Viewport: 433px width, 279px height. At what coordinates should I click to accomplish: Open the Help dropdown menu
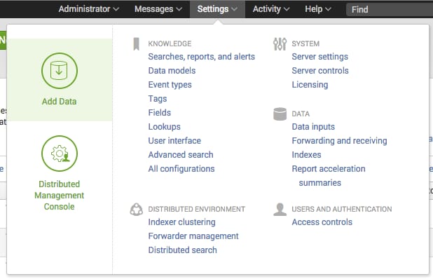(x=318, y=9)
